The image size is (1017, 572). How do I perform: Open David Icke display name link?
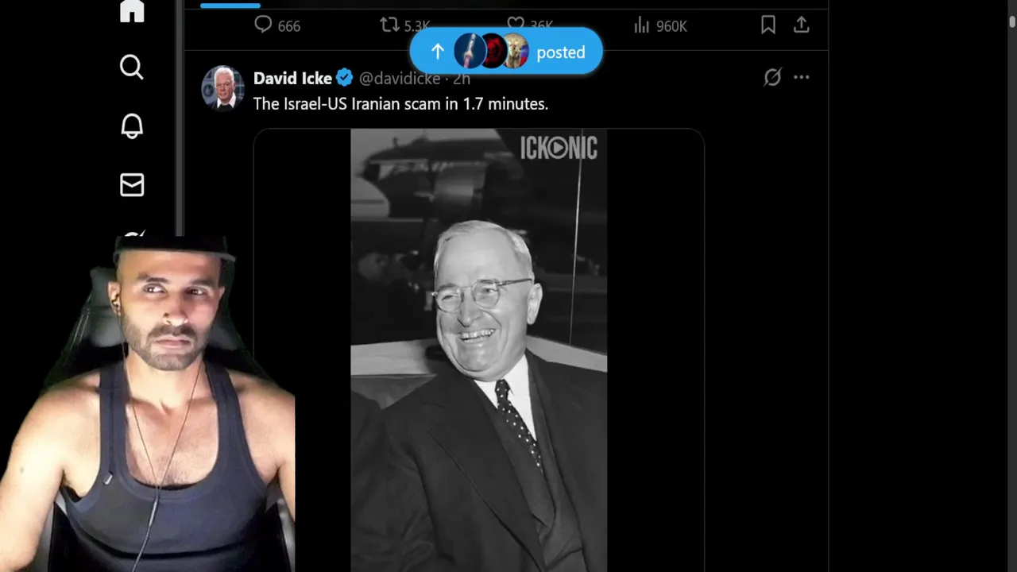click(292, 78)
